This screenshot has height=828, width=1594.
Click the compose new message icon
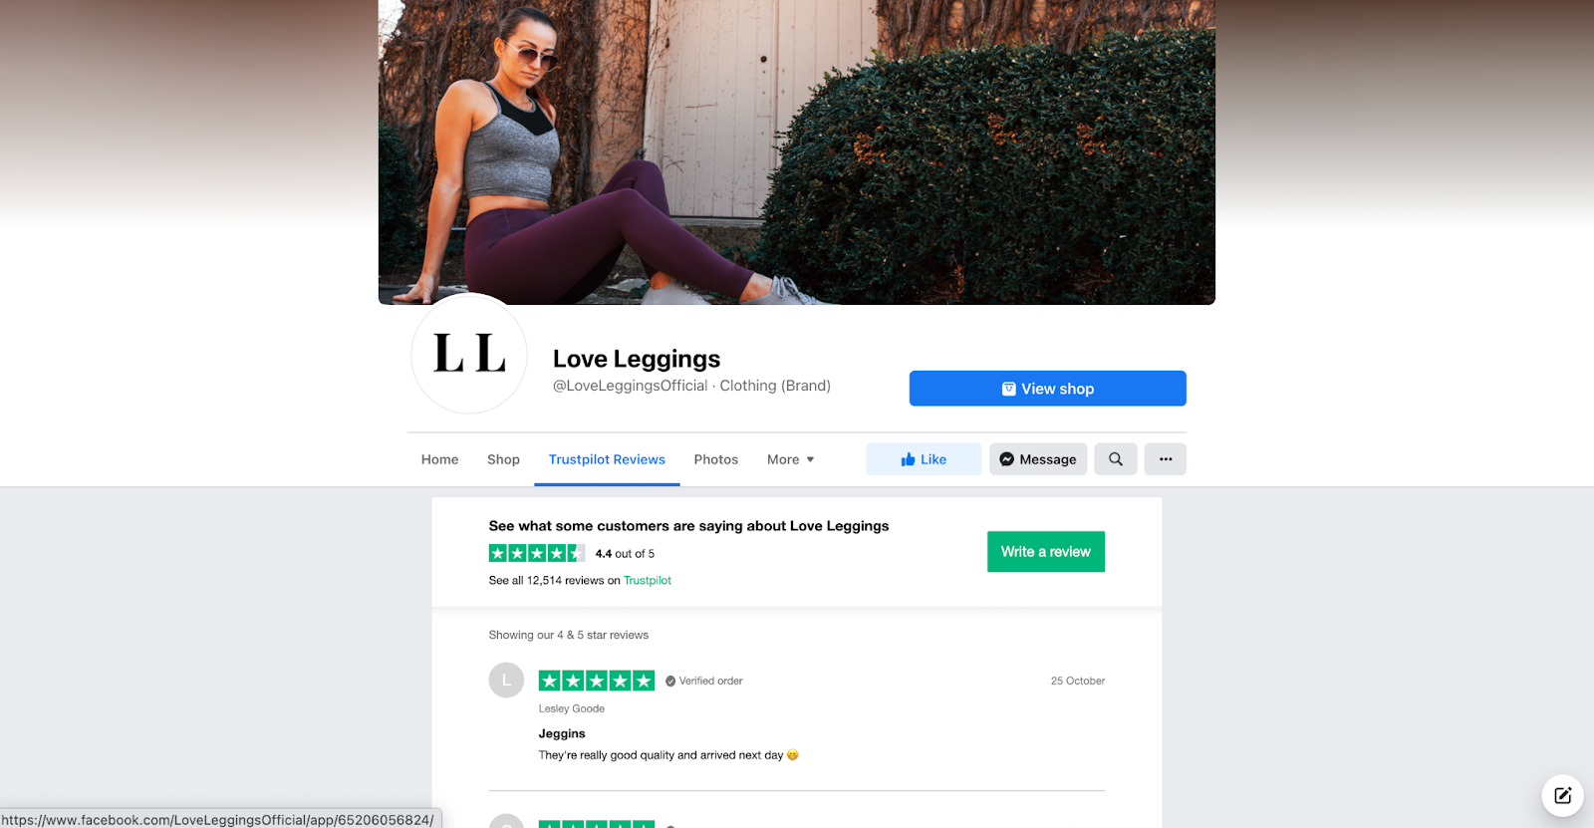(x=1562, y=795)
